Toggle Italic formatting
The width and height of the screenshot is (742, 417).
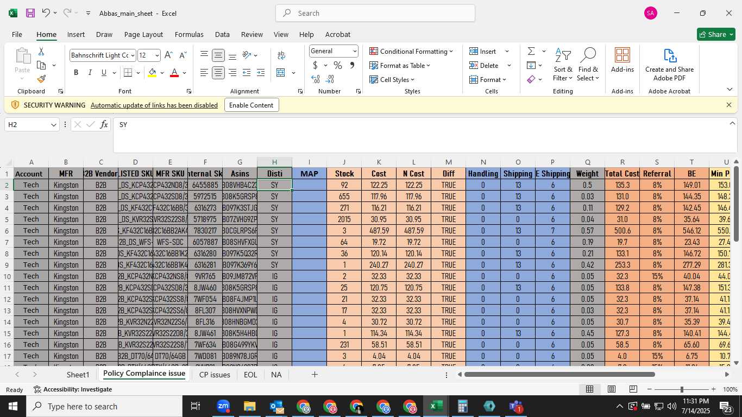point(90,73)
